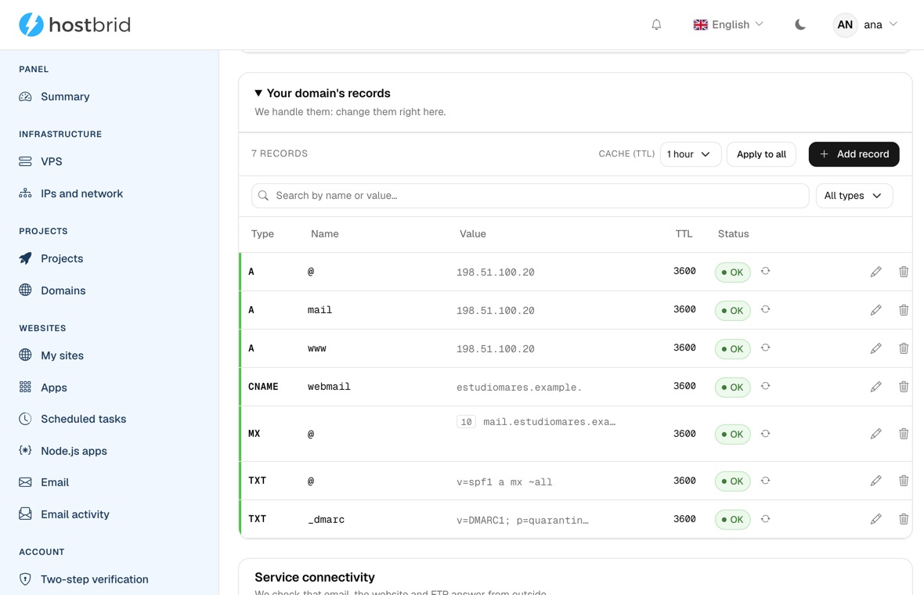Delete the MX record
Viewport: 924px width, 595px height.
(x=904, y=434)
